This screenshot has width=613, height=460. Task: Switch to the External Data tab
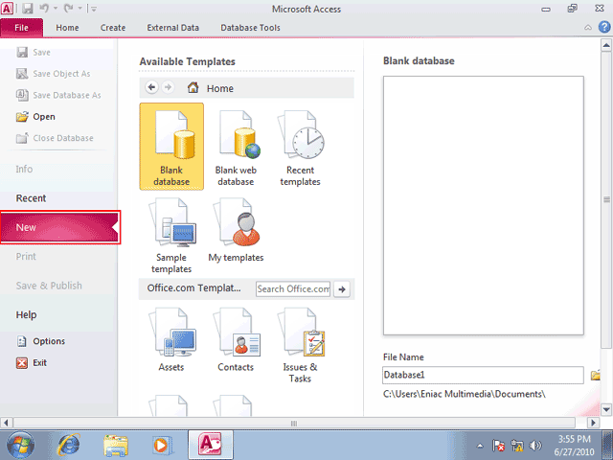click(172, 28)
